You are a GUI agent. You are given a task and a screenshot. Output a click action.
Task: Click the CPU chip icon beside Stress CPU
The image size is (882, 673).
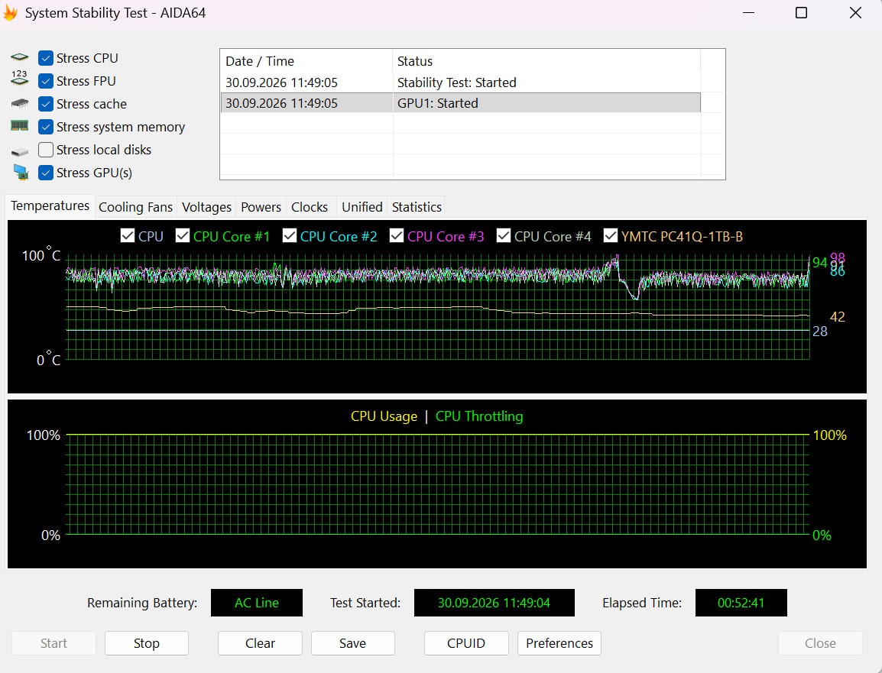point(20,57)
